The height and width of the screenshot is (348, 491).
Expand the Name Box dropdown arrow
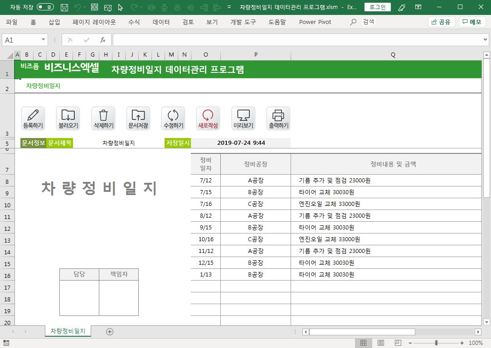tap(44, 40)
